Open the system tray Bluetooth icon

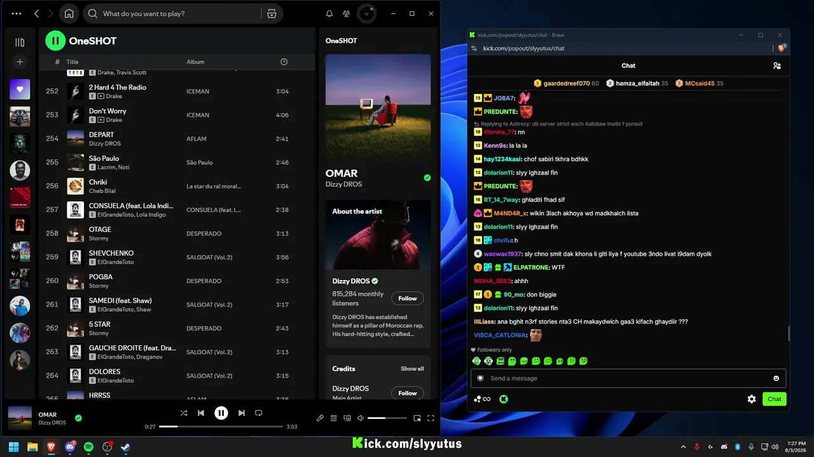click(738, 447)
